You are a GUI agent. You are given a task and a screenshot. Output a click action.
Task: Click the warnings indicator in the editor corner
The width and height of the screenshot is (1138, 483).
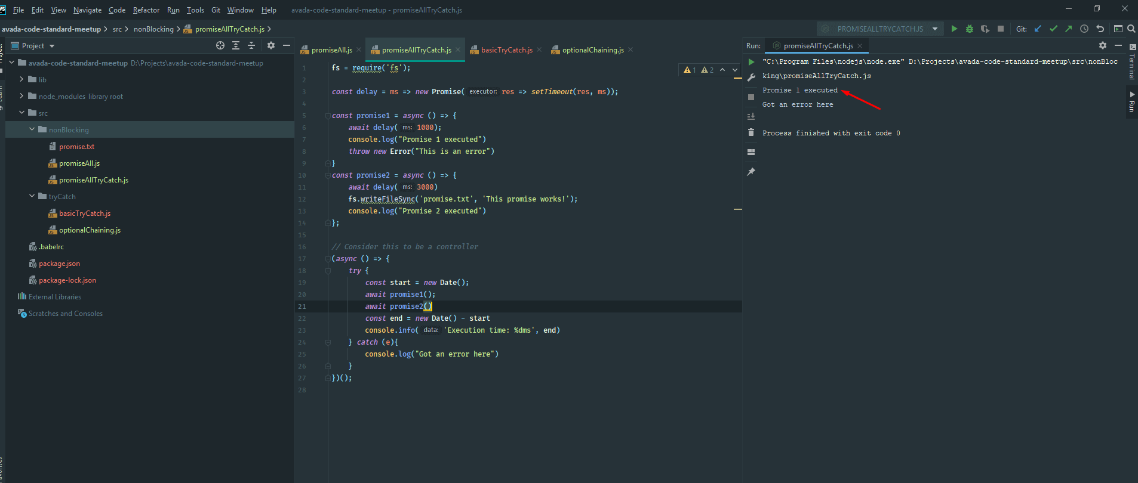(x=699, y=70)
